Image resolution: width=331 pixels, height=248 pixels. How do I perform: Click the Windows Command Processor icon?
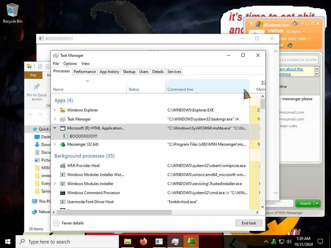[62, 193]
